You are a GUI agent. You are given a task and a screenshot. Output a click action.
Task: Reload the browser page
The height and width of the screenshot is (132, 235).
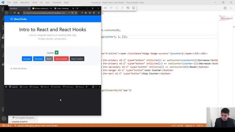point(15,13)
